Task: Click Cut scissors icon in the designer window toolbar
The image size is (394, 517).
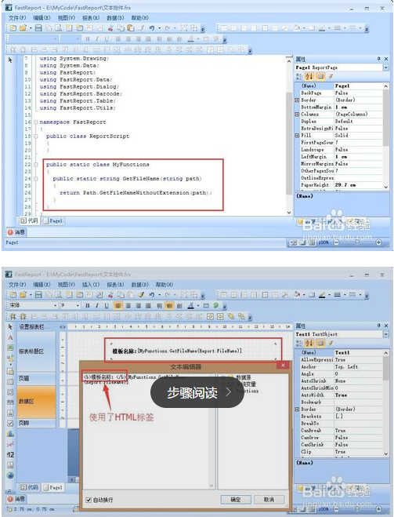Action: pos(110,294)
